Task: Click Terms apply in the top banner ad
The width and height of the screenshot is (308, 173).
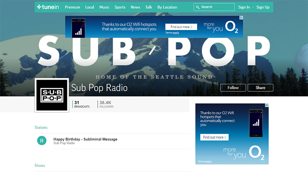Action: (x=172, y=33)
